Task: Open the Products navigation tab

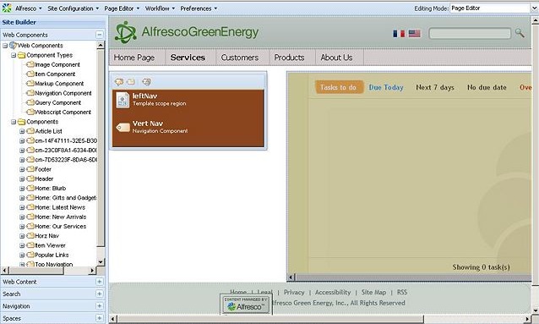Action: [x=289, y=58]
